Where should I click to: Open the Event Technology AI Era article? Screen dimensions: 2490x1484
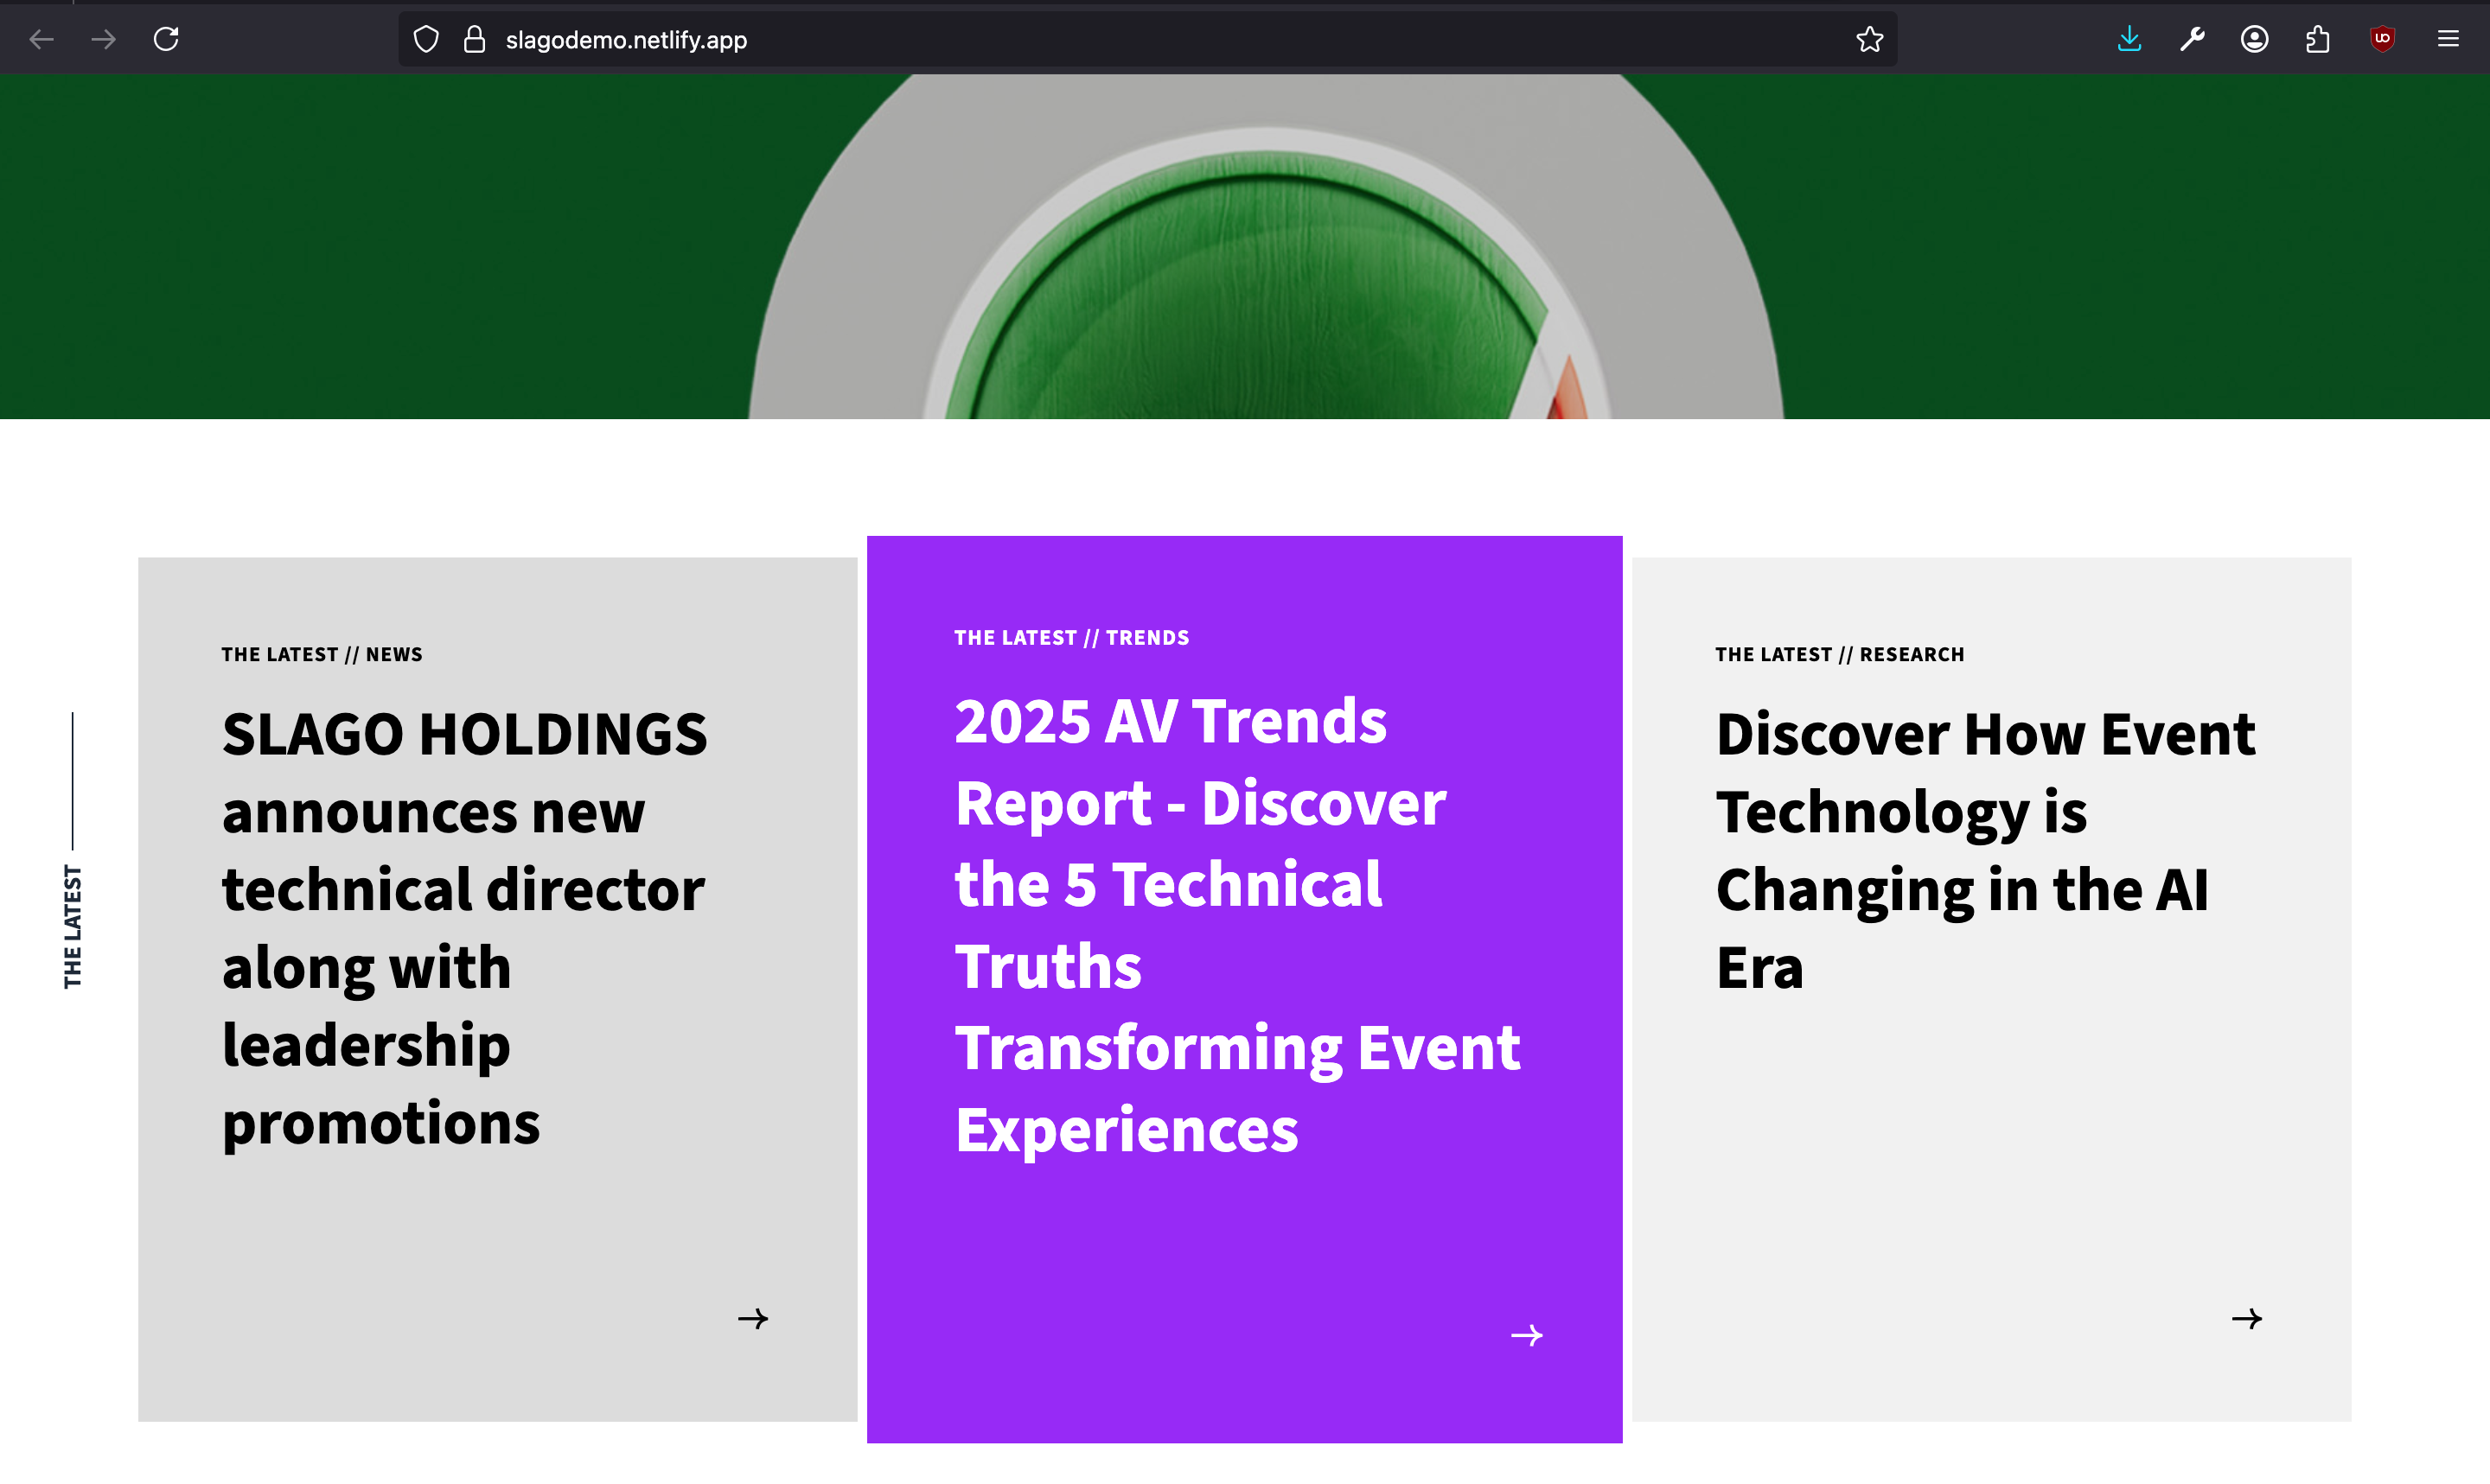1986,850
